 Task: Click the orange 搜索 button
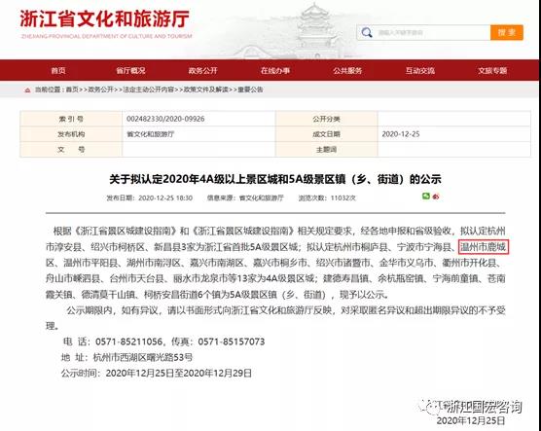pos(507,33)
